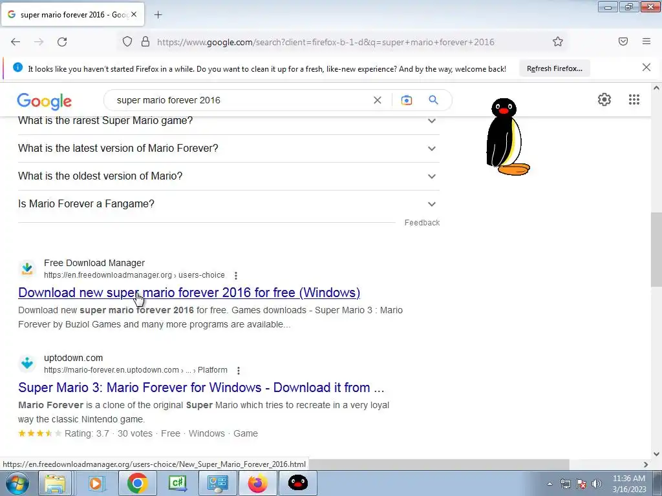Click the network tray icon

click(x=565, y=484)
